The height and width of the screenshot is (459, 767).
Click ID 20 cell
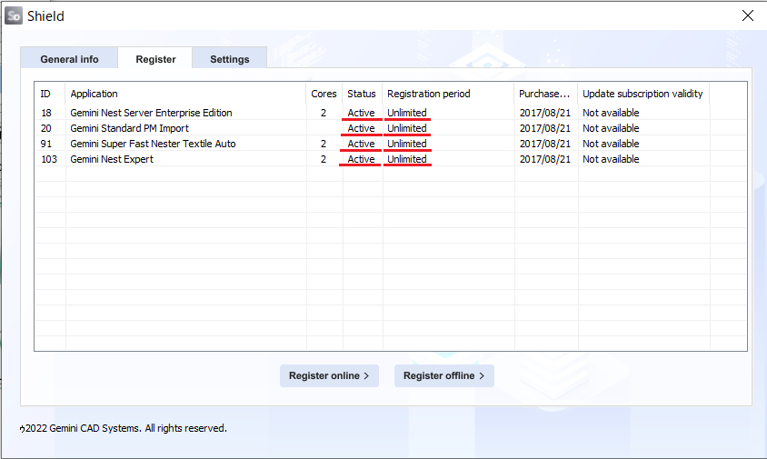(46, 128)
